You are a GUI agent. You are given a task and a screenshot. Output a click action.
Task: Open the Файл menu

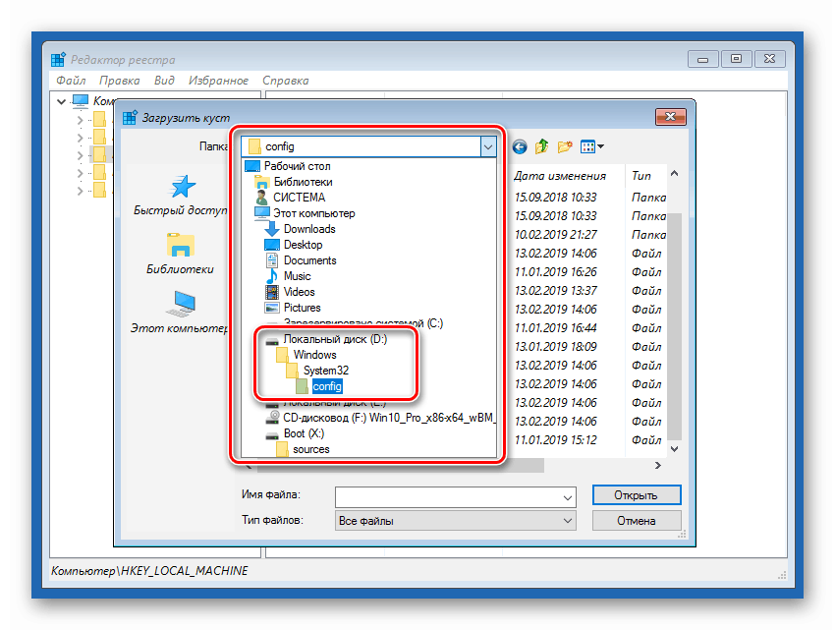tap(72, 81)
